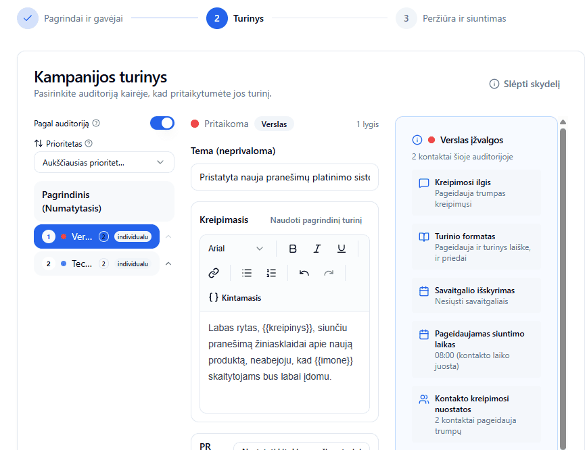This screenshot has height=450, width=585.
Task: Click the info icon next to Pagal auditoriją
Action: point(96,124)
